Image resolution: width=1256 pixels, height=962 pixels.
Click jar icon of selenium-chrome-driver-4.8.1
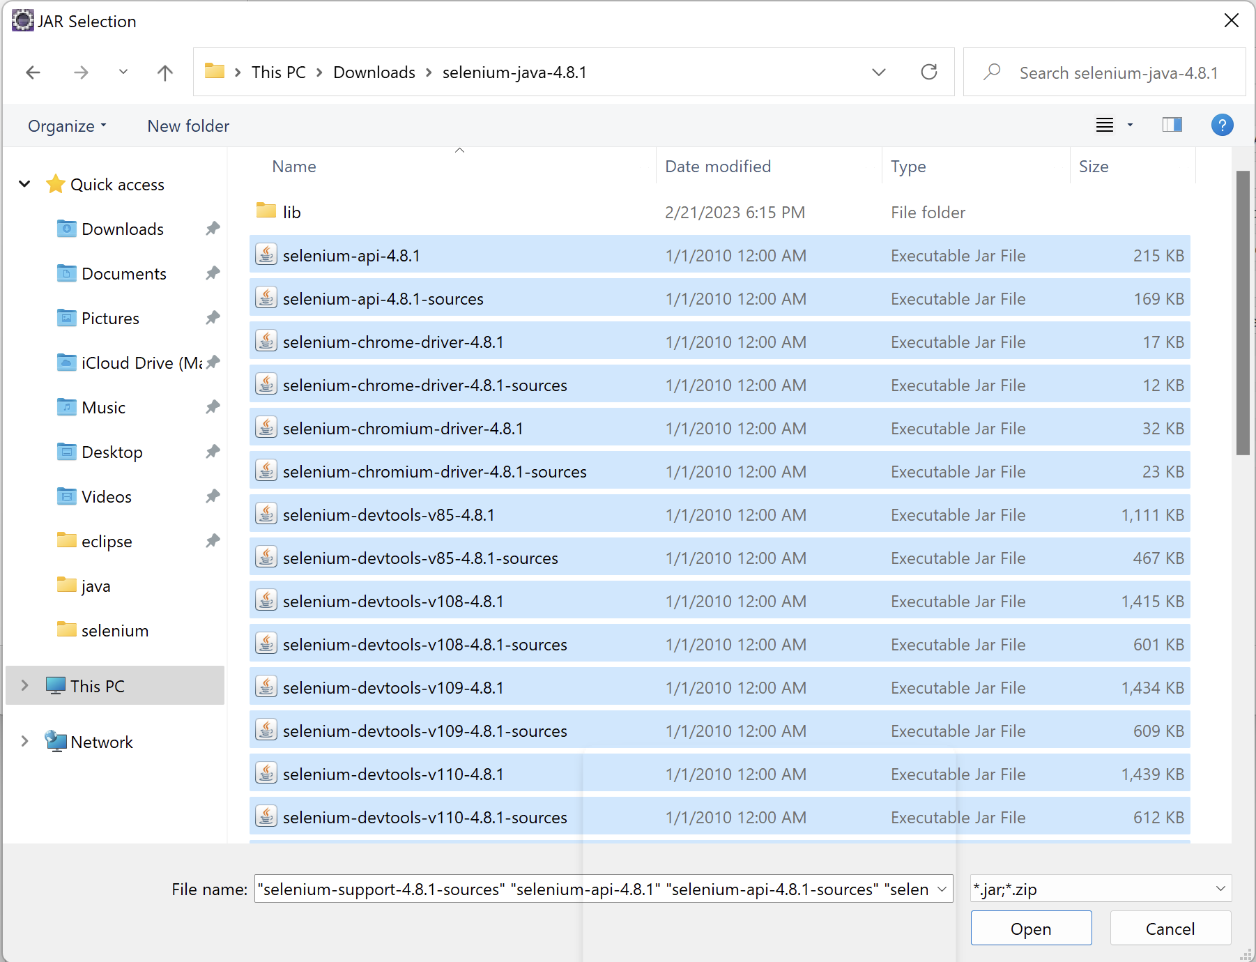266,341
